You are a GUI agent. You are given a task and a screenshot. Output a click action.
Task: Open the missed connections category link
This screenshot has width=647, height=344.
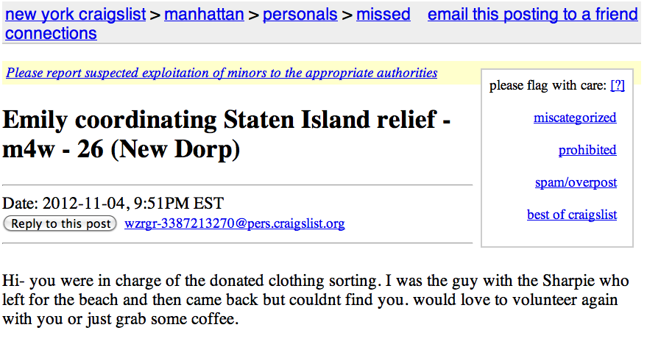click(x=383, y=14)
